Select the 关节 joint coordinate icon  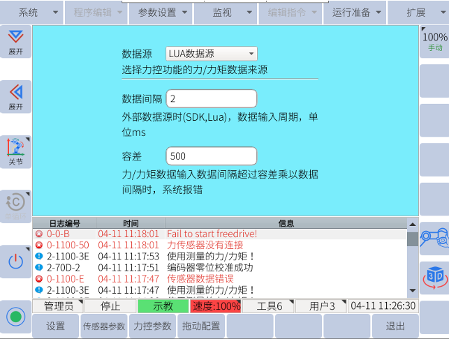(x=15, y=151)
